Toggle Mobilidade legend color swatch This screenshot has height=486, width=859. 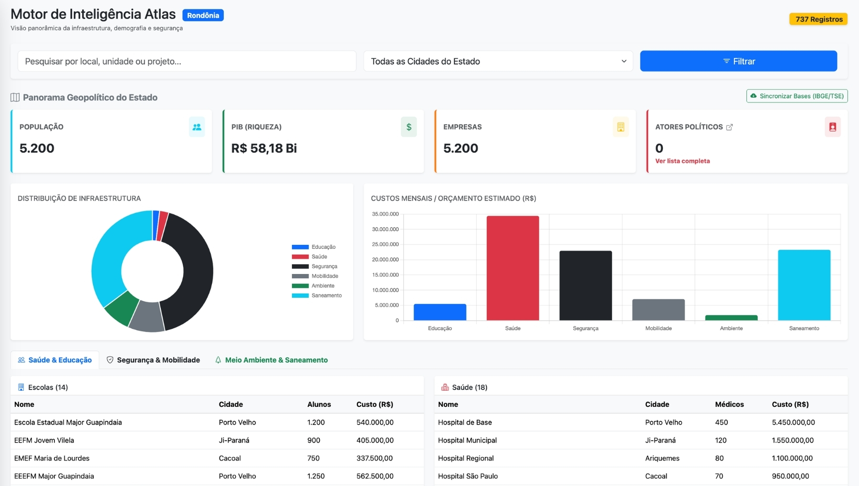[300, 276]
